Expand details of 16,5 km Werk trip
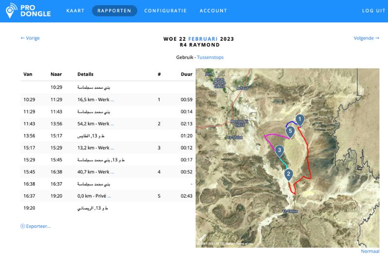Image resolution: width=388 pixels, height=276 pixels. 113,100
